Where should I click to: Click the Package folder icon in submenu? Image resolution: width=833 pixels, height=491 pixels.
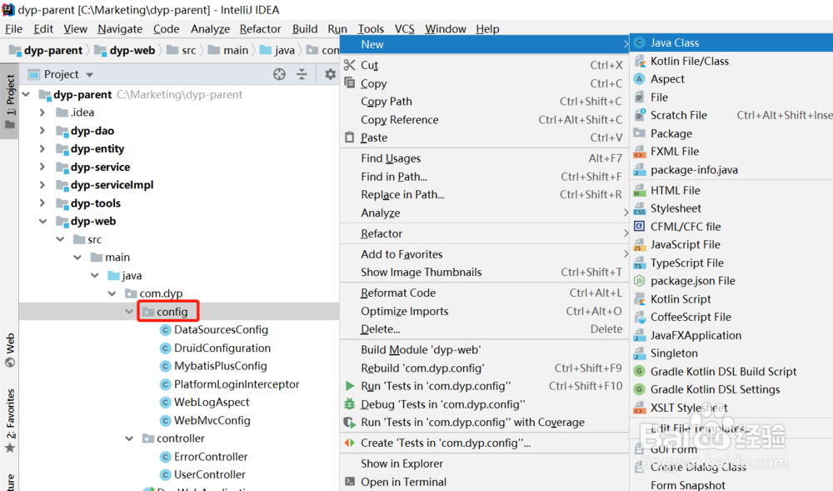pos(640,133)
